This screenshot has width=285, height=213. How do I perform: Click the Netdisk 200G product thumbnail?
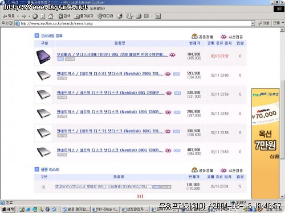point(44,152)
